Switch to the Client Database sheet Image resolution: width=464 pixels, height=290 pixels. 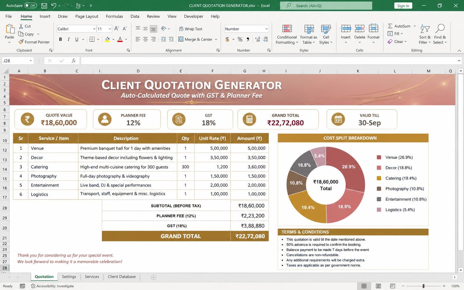[x=122, y=277]
